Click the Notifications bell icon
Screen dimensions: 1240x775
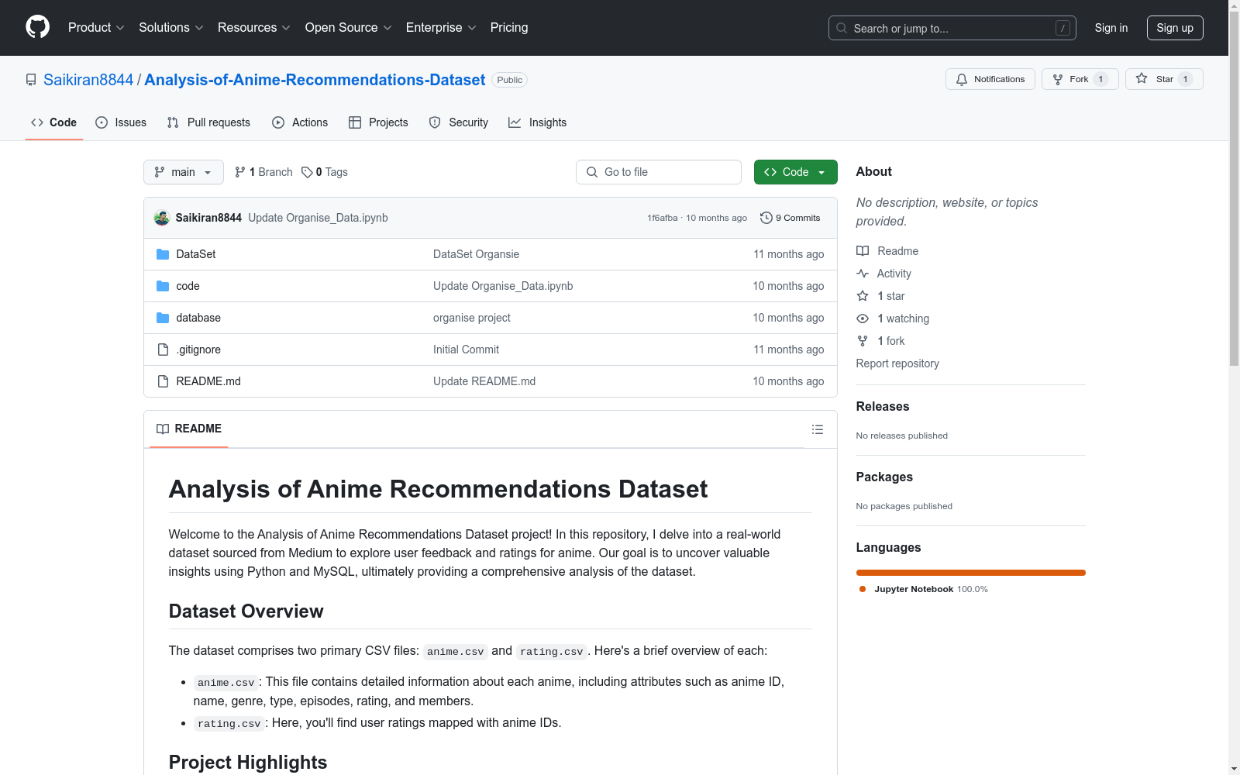pyautogui.click(x=962, y=79)
